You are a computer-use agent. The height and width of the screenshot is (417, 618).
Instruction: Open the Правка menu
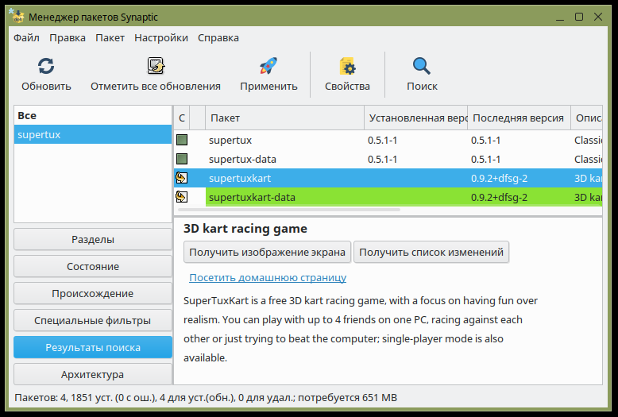coord(68,38)
